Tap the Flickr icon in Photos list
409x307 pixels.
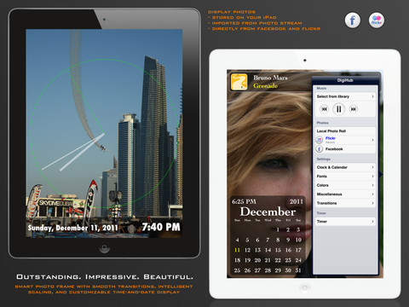pyautogui.click(x=320, y=140)
